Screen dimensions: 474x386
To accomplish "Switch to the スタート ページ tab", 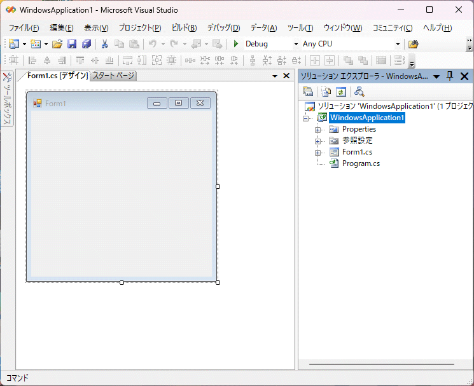I will click(x=113, y=76).
